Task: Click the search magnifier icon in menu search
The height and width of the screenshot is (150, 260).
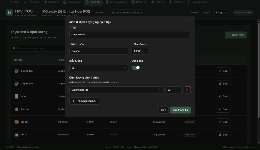Action: [14, 48]
